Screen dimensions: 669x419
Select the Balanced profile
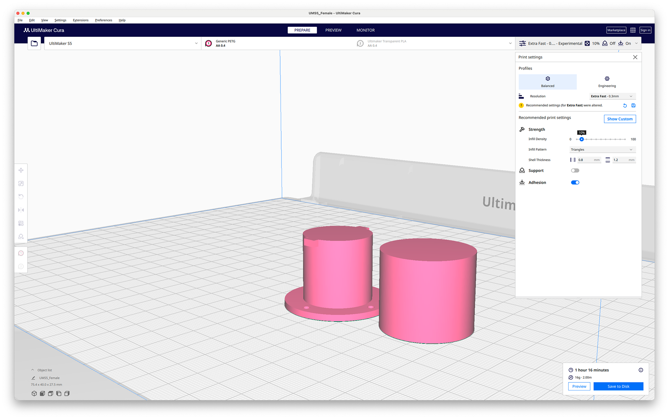tap(547, 82)
